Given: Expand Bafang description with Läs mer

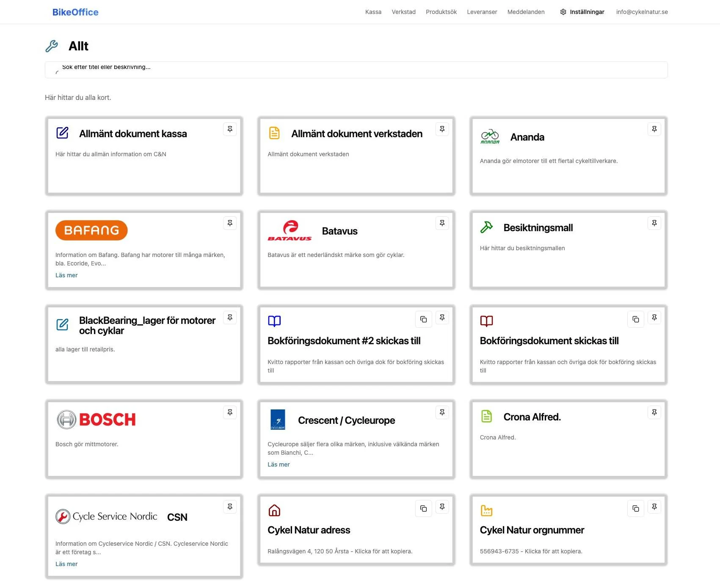Looking at the screenshot, I should pos(66,275).
